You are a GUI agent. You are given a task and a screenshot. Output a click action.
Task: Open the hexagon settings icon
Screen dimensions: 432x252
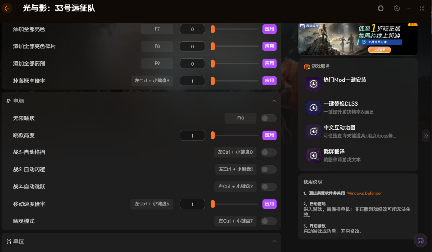coord(397,8)
